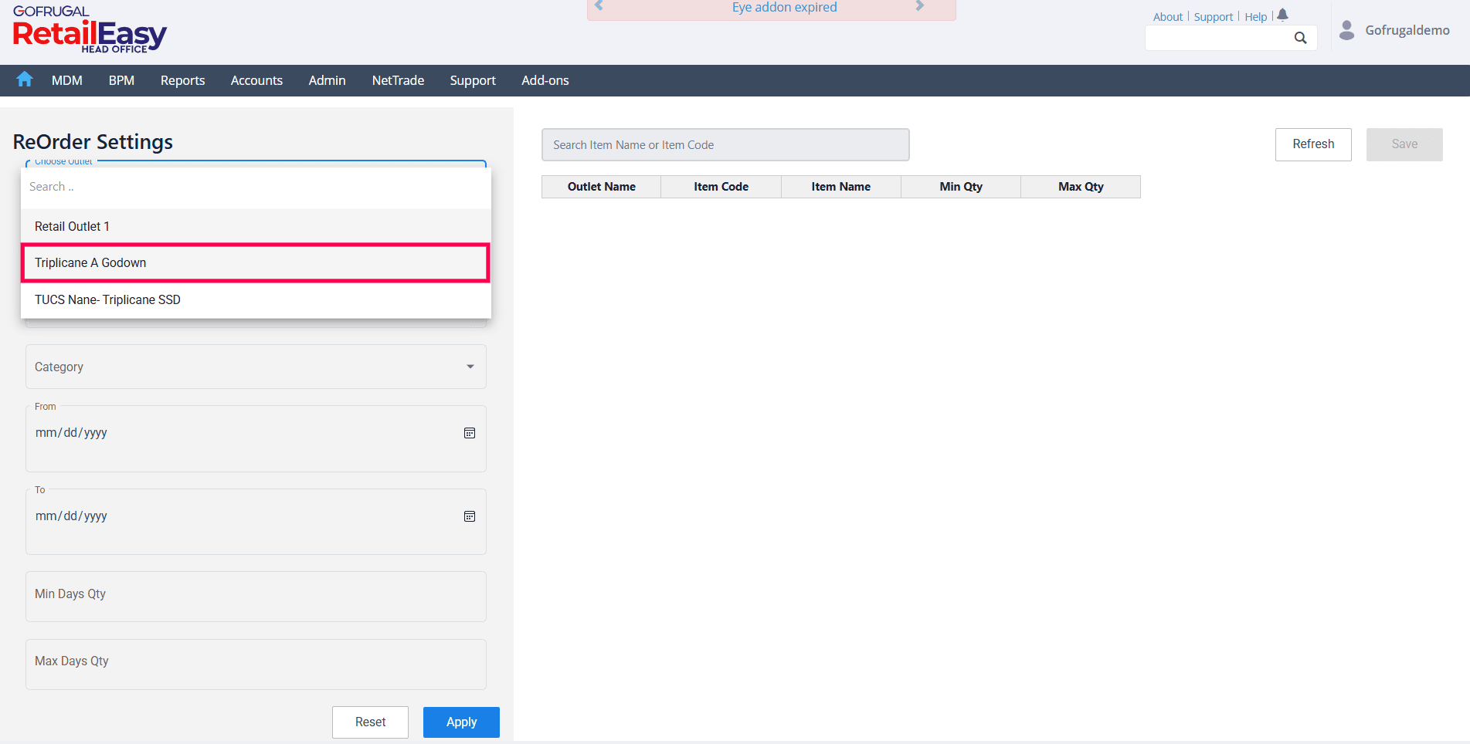Open the From date calendar picker
1470x744 pixels.
point(470,433)
